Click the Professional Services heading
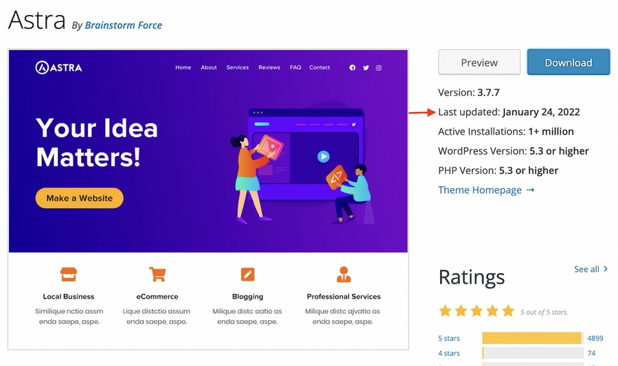 coord(344,296)
